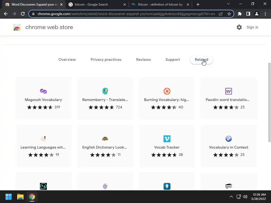Open the English Dictionary Look... title link
The height and width of the screenshot is (203, 271).
[x=105, y=147]
